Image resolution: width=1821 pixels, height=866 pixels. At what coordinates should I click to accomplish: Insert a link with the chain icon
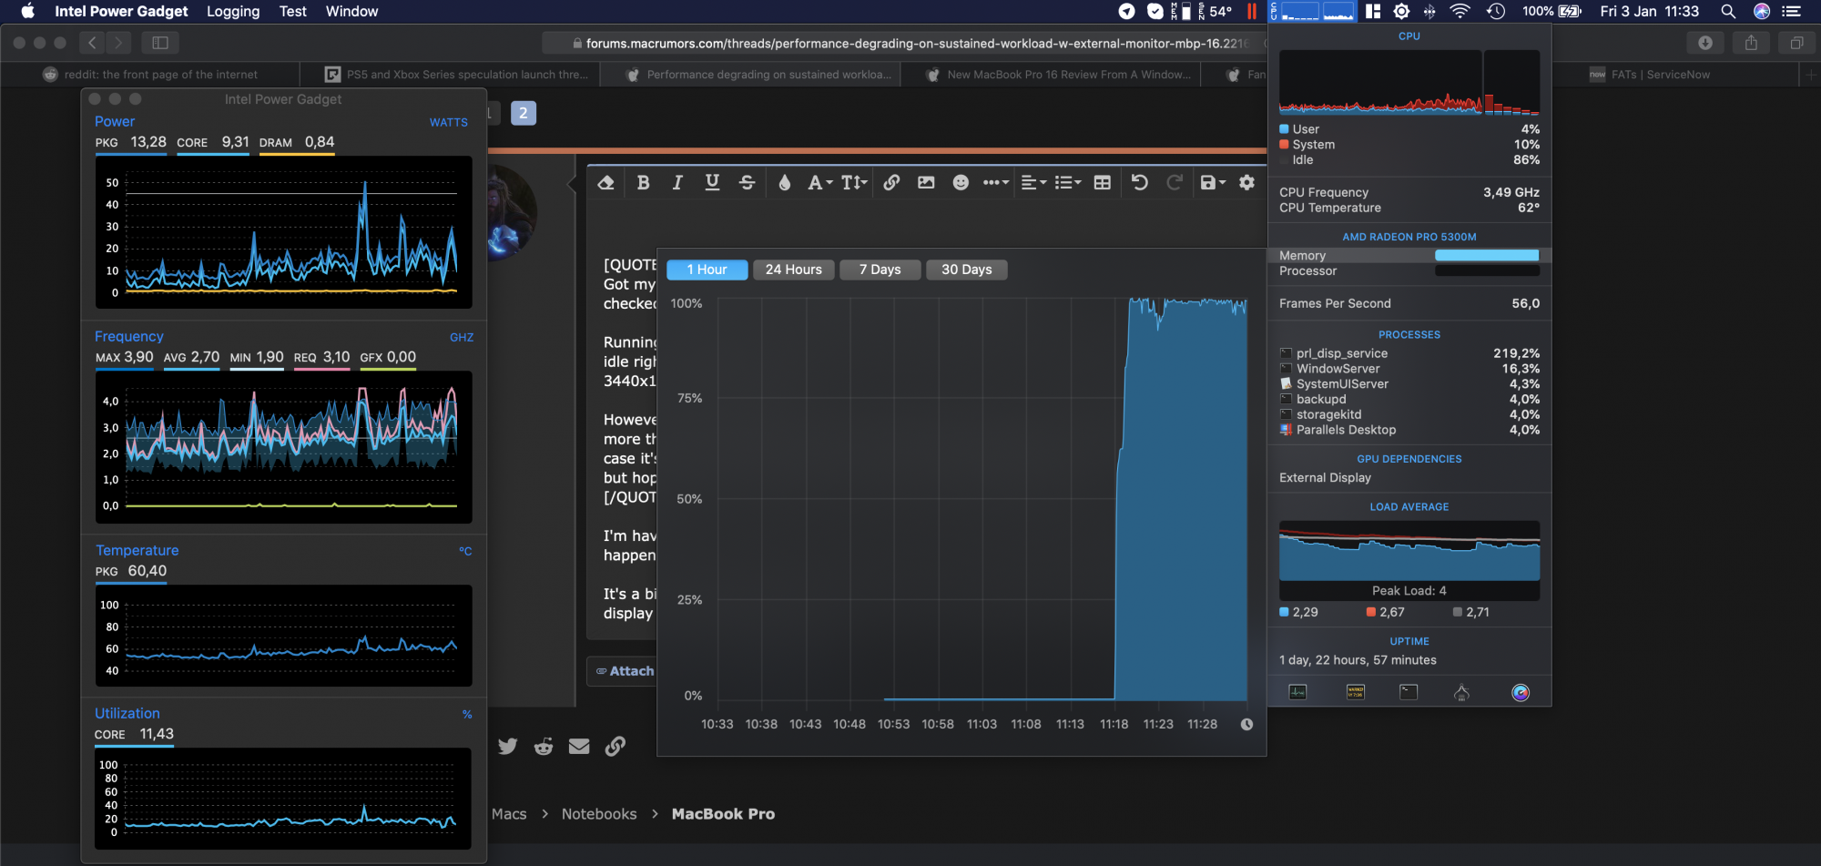click(x=891, y=182)
